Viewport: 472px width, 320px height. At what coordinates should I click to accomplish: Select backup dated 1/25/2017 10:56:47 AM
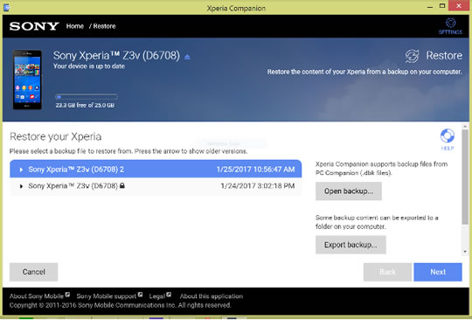click(156, 169)
